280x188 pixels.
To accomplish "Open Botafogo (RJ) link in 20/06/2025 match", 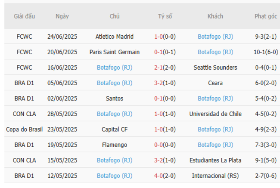I will pos(215,52).
